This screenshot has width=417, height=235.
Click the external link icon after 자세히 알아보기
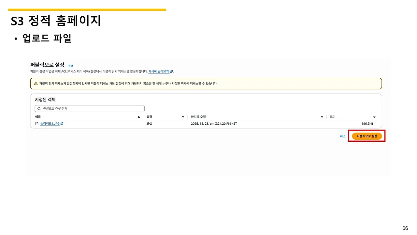pos(172,71)
